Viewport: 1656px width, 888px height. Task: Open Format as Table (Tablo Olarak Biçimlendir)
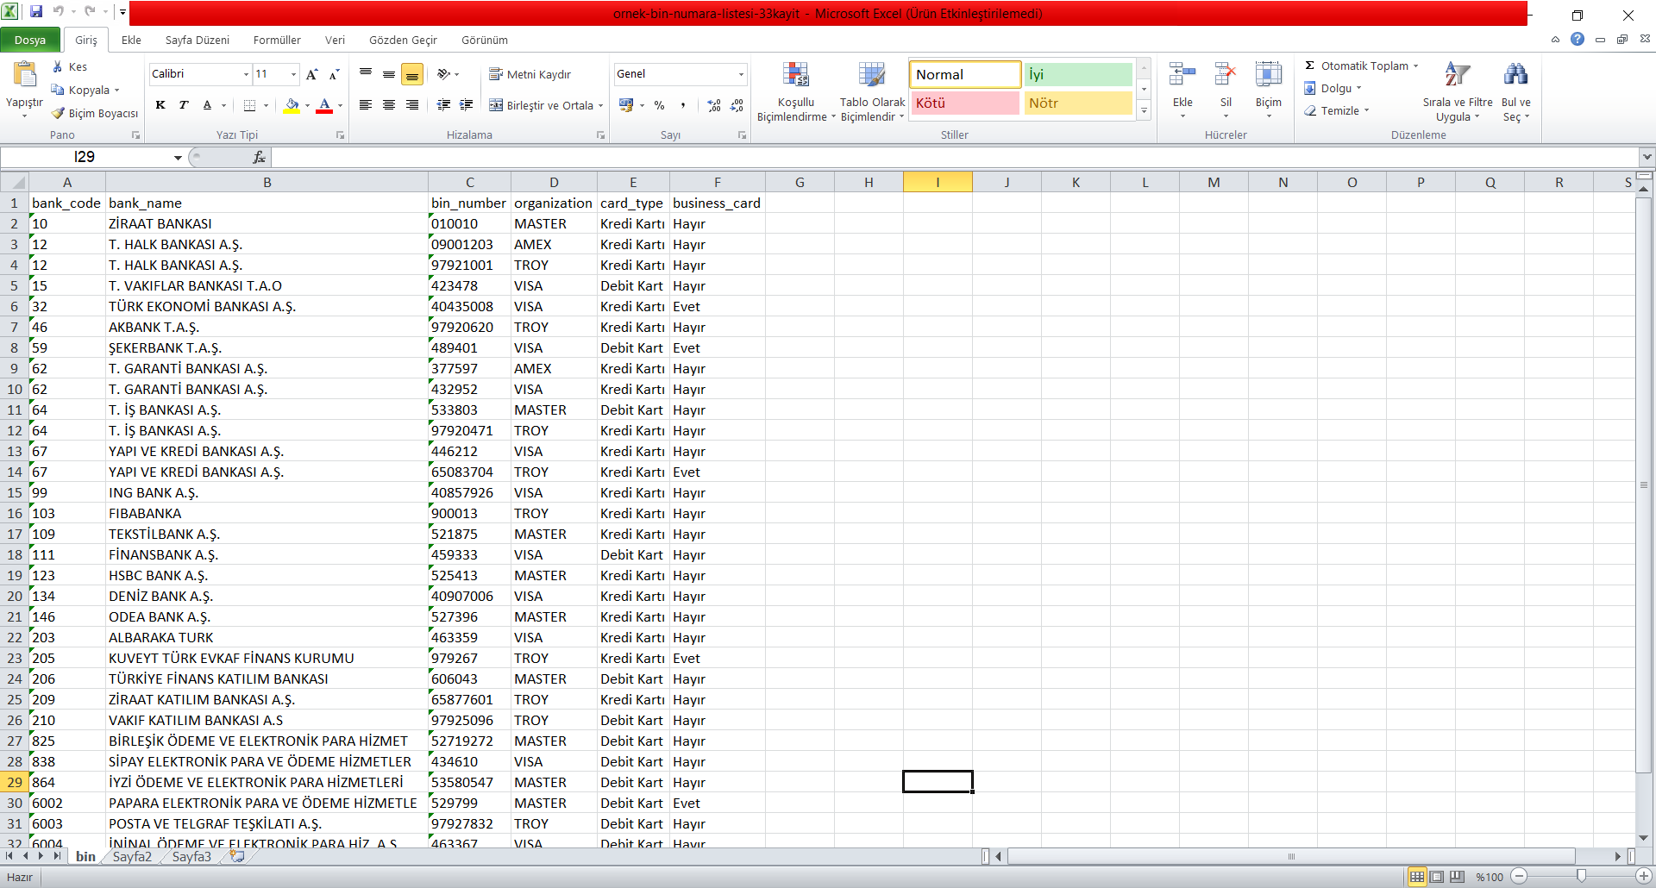tap(872, 91)
